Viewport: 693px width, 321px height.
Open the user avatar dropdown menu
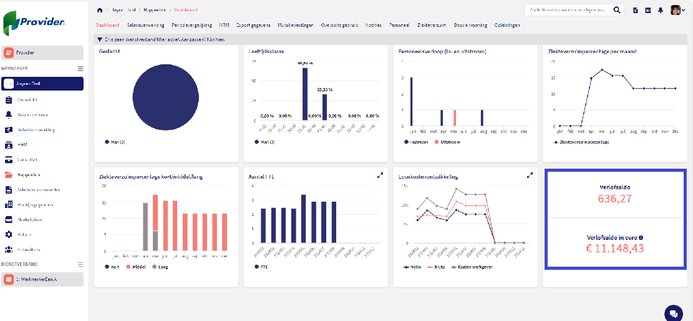point(677,11)
